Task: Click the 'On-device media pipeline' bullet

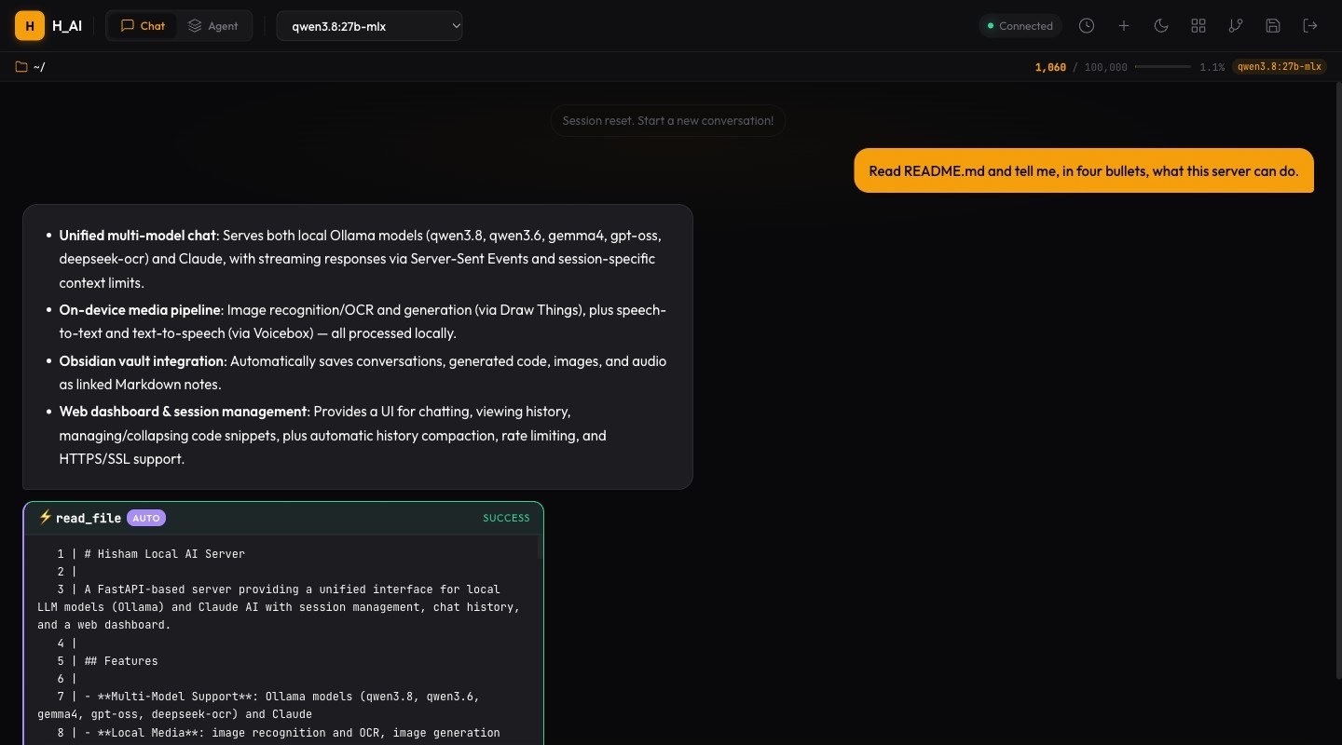Action: 362,321
